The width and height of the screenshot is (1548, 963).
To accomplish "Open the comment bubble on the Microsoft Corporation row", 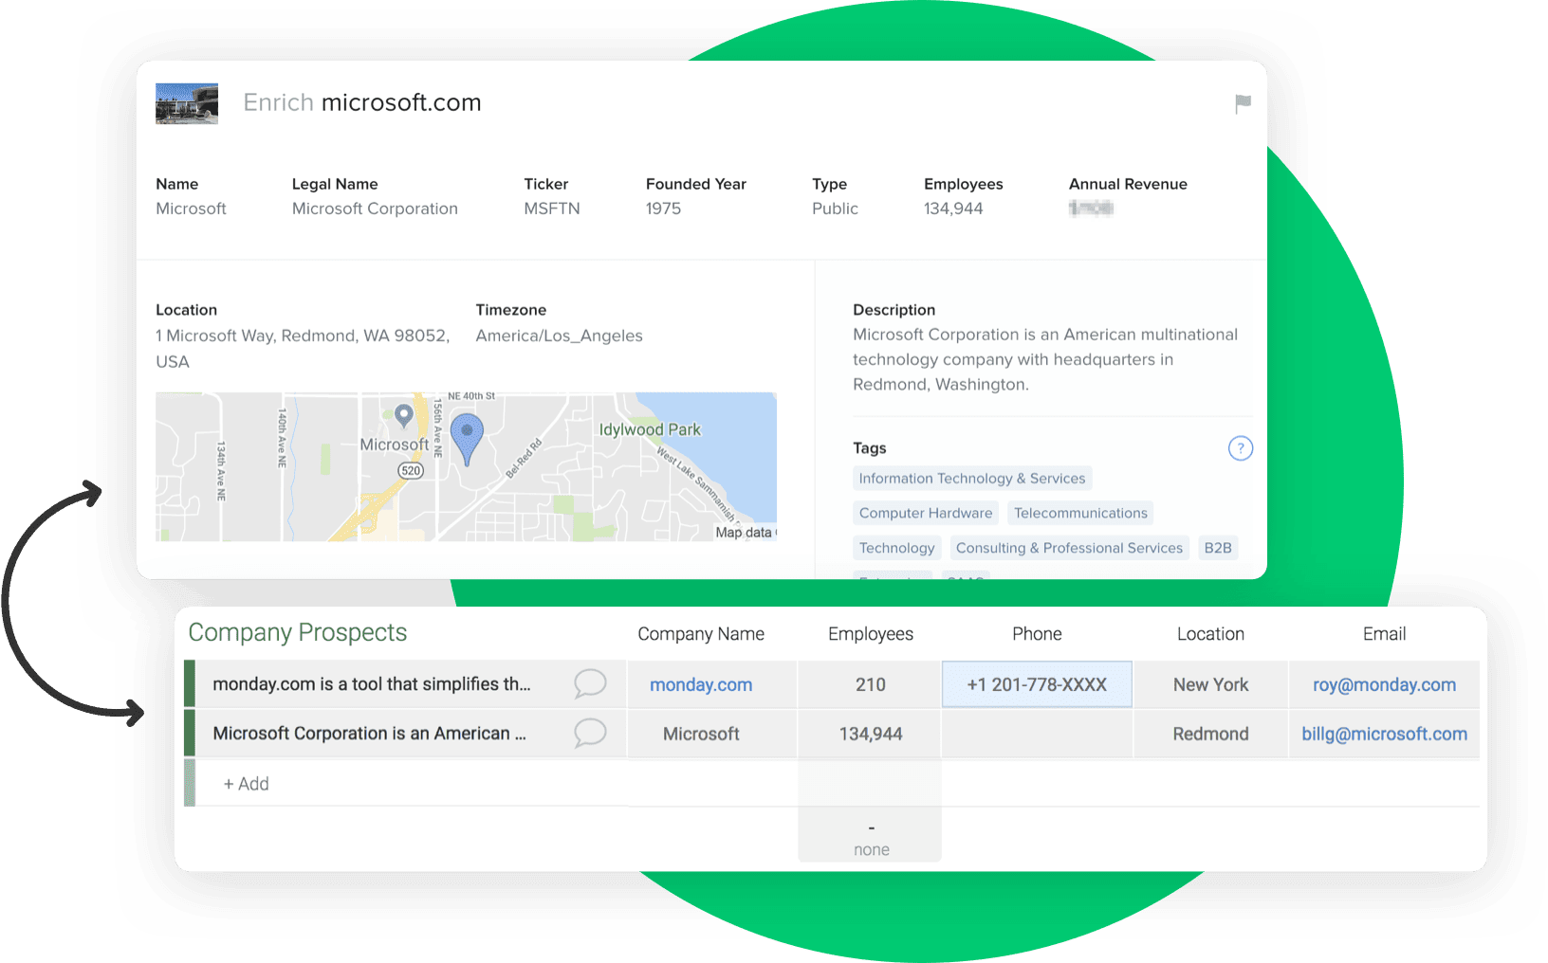I will click(590, 733).
